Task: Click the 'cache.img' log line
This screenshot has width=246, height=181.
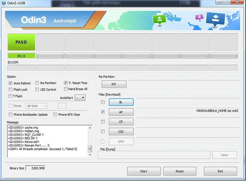Action: click(23, 127)
